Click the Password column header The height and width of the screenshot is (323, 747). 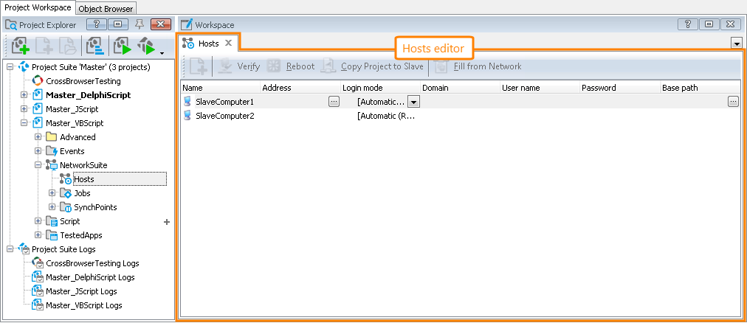pyautogui.click(x=620, y=88)
